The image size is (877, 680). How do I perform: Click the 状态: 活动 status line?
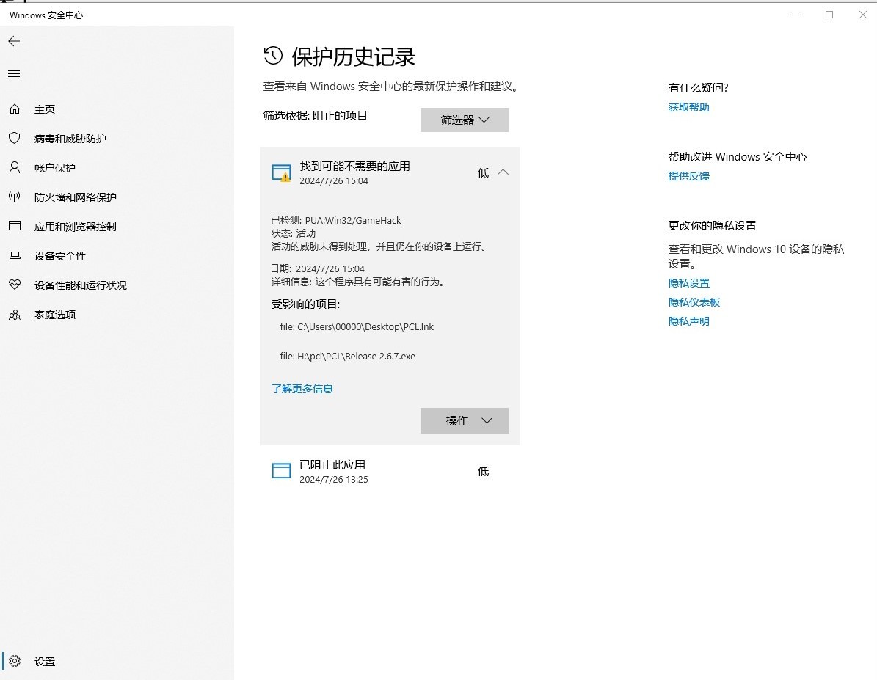click(293, 233)
